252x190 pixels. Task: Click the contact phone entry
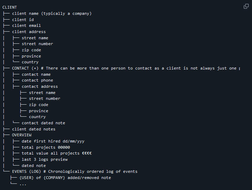click(x=37, y=81)
